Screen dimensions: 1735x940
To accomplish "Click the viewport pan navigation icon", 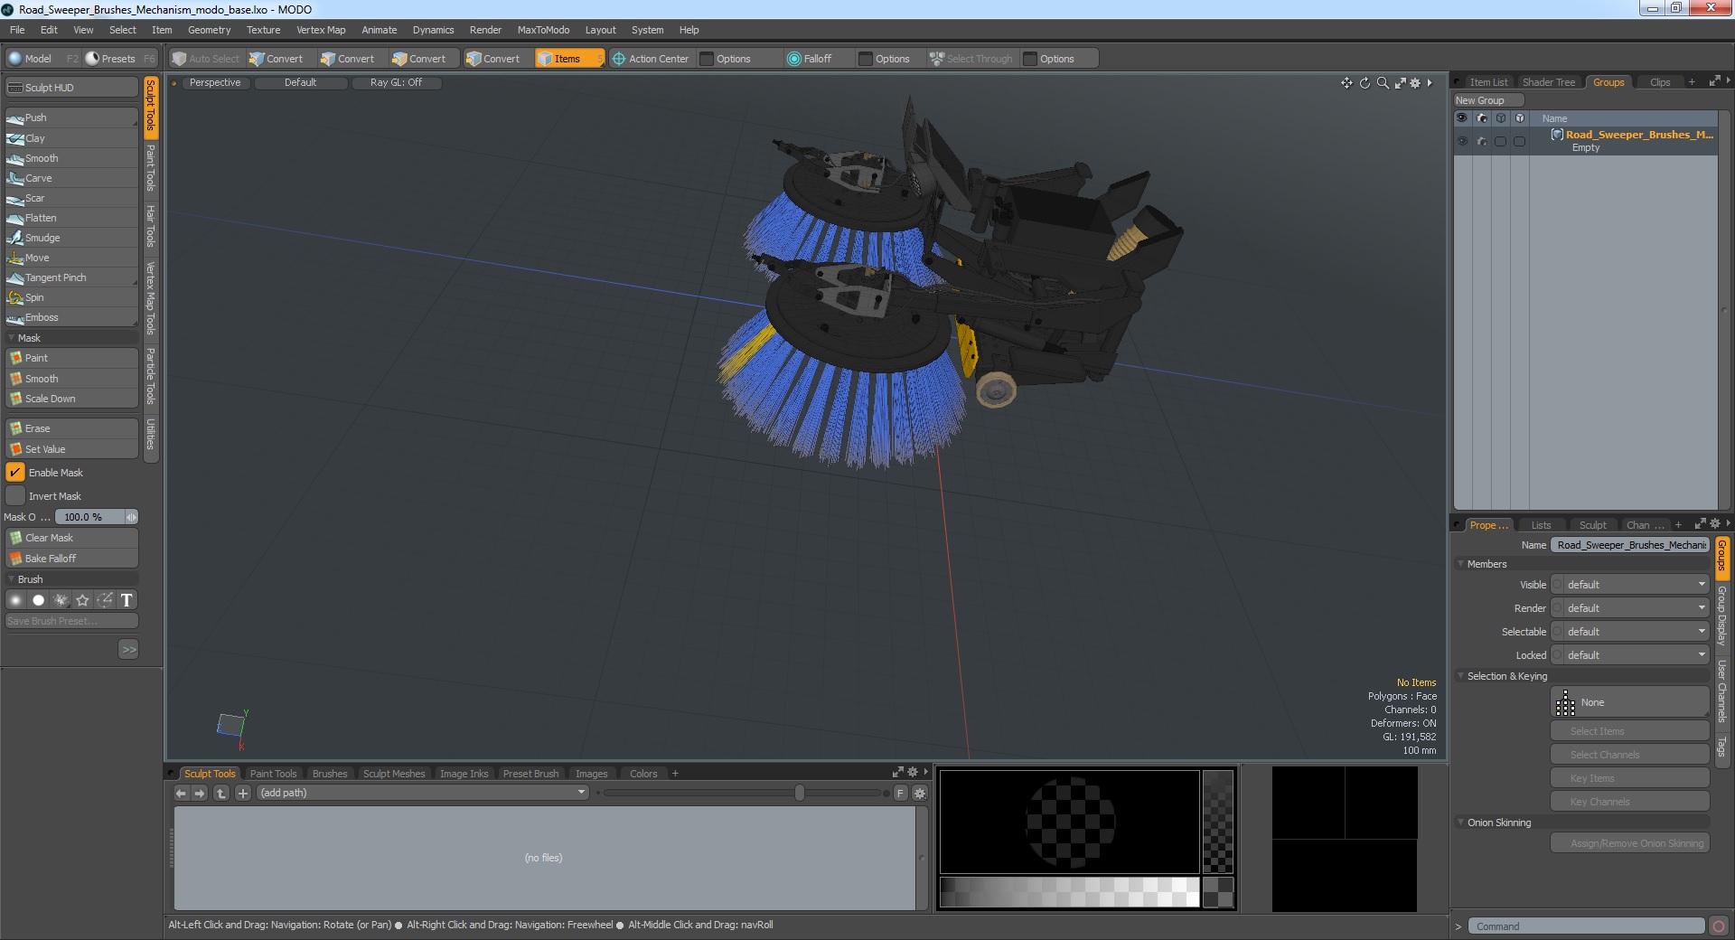I will 1346,83.
